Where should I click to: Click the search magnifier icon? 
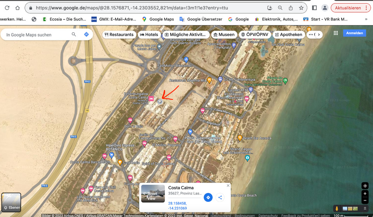click(74, 35)
